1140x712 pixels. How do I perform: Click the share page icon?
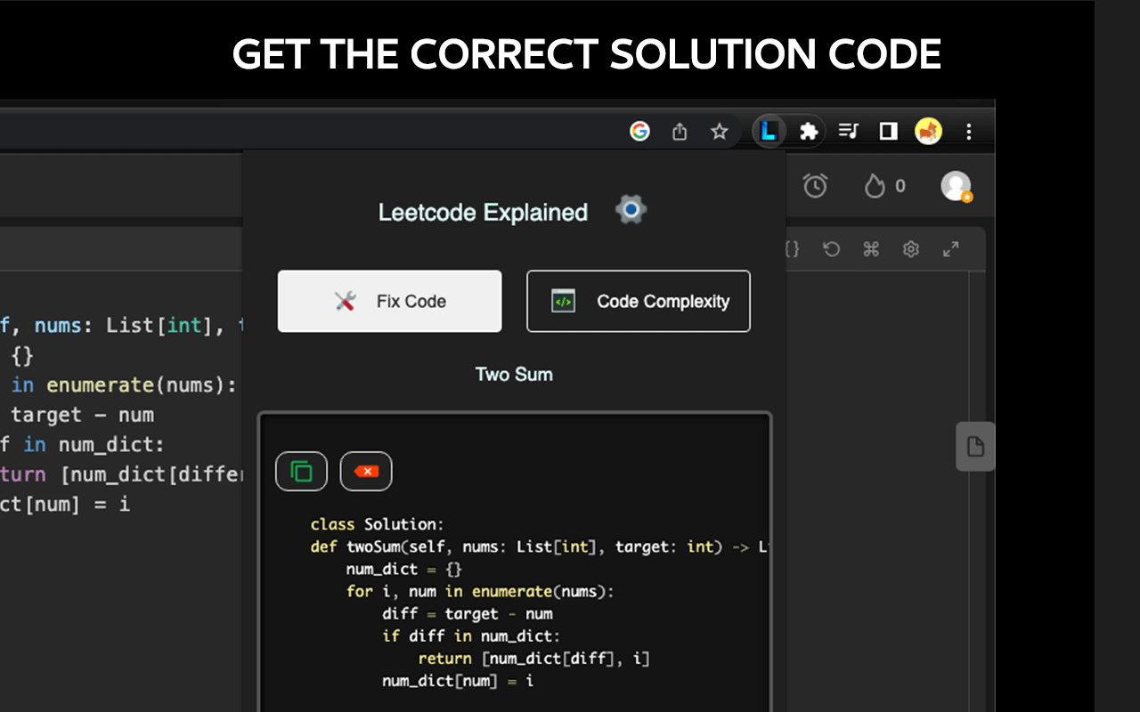click(x=680, y=132)
